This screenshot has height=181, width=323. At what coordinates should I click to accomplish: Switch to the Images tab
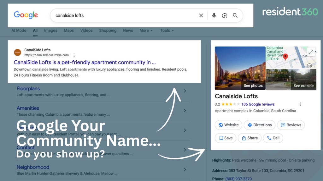pyautogui.click(x=50, y=30)
